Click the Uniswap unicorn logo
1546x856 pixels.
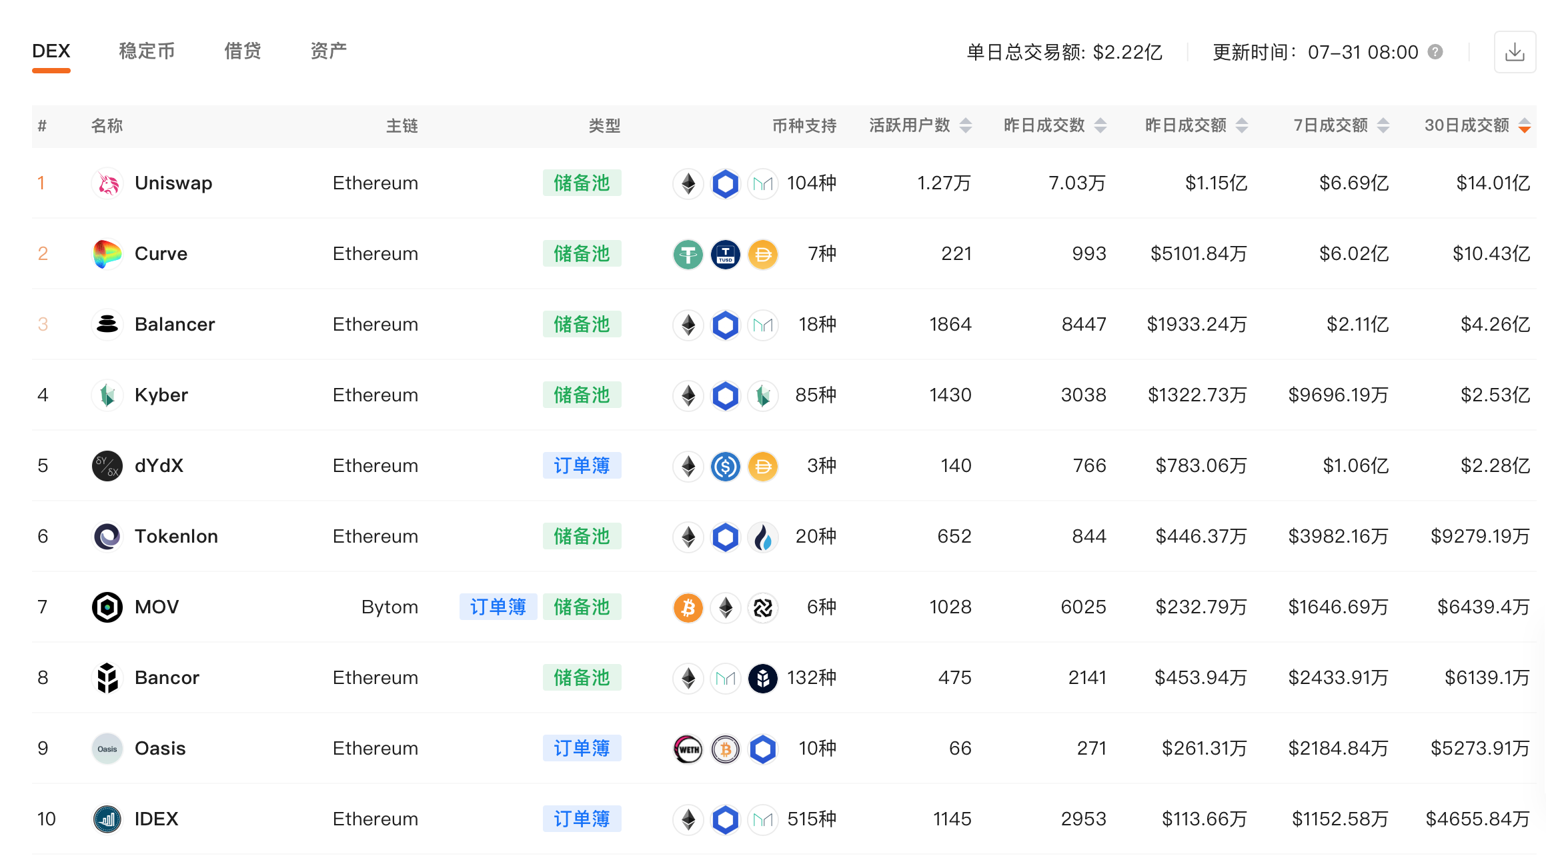[x=107, y=183]
